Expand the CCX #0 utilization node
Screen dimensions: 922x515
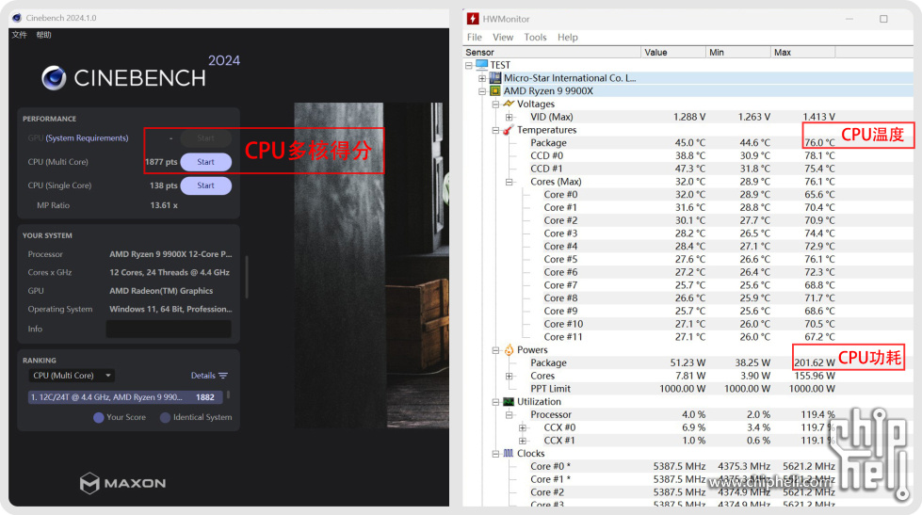523,427
